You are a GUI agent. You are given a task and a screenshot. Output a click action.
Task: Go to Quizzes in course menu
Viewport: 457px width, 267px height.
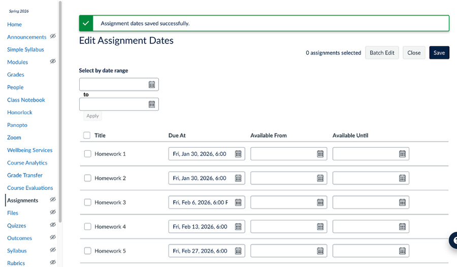[16, 225]
